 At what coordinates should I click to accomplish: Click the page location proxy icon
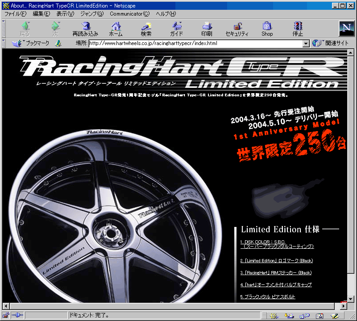(58, 43)
